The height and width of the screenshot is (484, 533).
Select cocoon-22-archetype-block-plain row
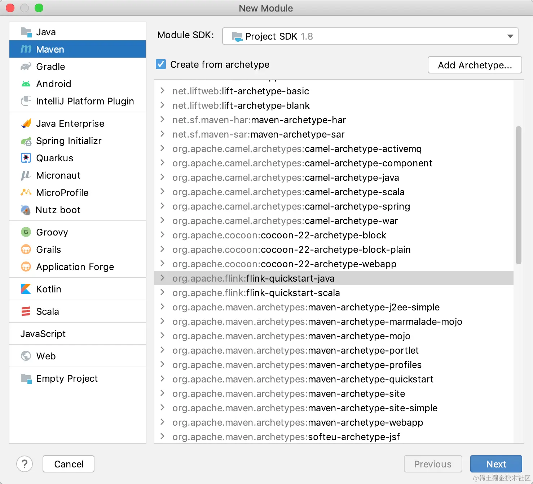click(334, 250)
